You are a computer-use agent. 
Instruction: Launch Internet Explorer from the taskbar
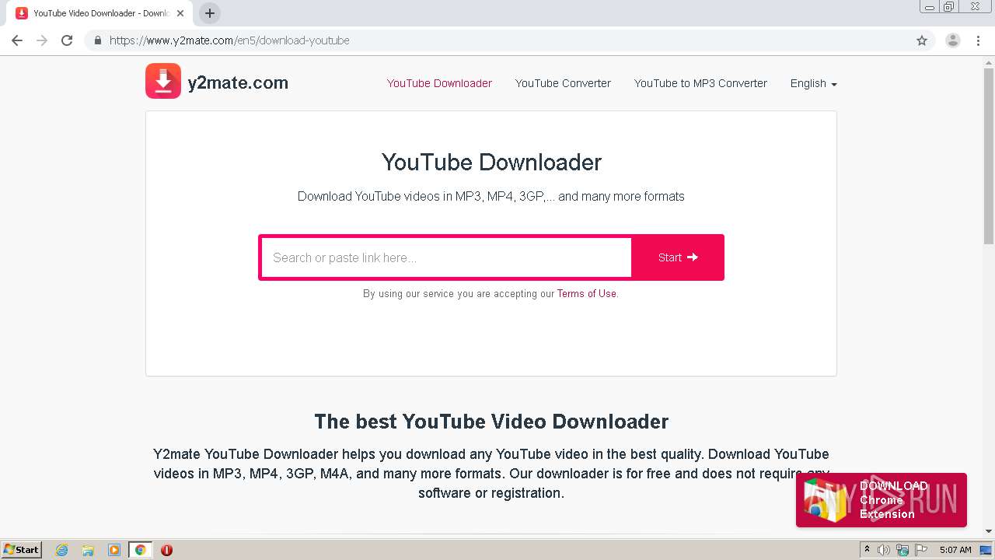click(62, 550)
